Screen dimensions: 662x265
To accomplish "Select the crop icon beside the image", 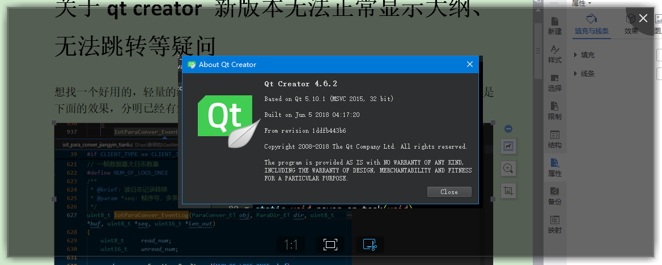I will click(508, 191).
